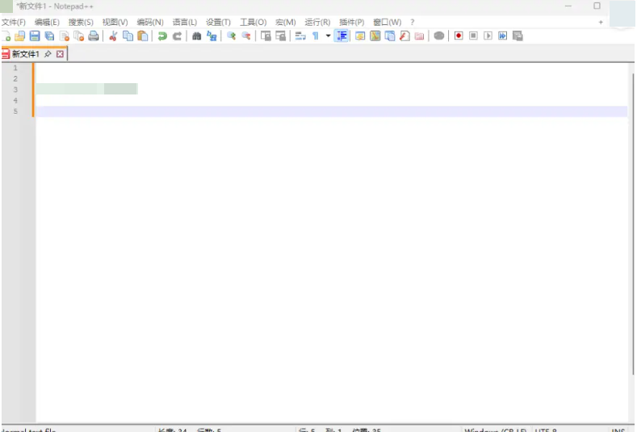The height and width of the screenshot is (432, 637).
Task: Click line number 4 in the margin
Action: click(x=15, y=100)
